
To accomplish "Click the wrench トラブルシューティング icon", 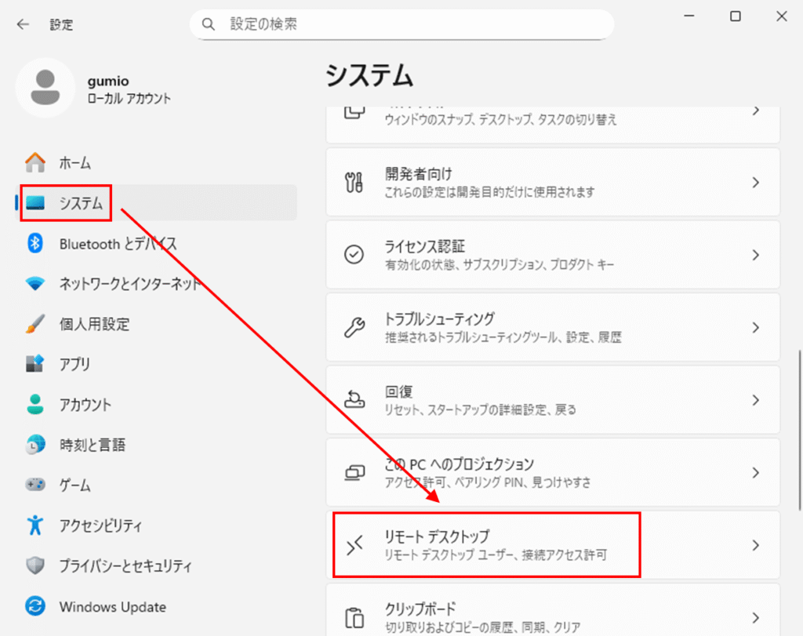I will [x=354, y=327].
